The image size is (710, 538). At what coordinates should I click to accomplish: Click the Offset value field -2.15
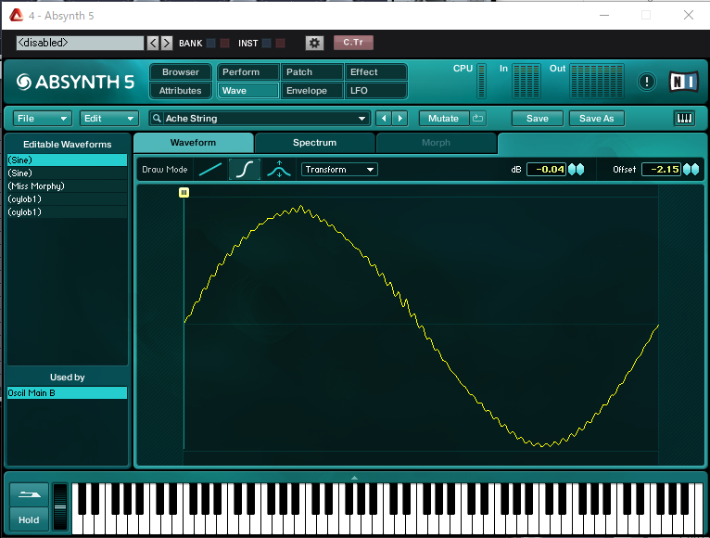[662, 170]
